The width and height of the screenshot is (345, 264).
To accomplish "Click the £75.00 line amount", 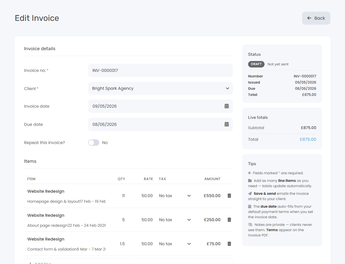I will tap(213, 244).
